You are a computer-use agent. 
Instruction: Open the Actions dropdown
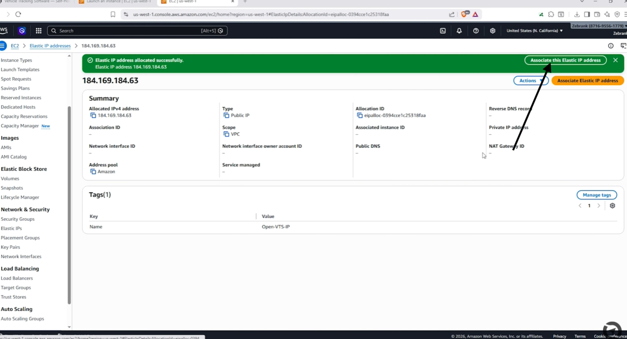click(530, 81)
